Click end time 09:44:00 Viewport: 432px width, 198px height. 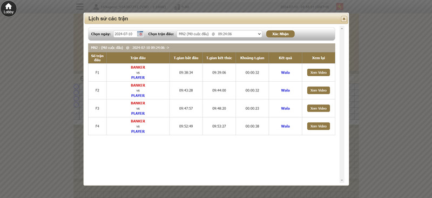pos(219,90)
